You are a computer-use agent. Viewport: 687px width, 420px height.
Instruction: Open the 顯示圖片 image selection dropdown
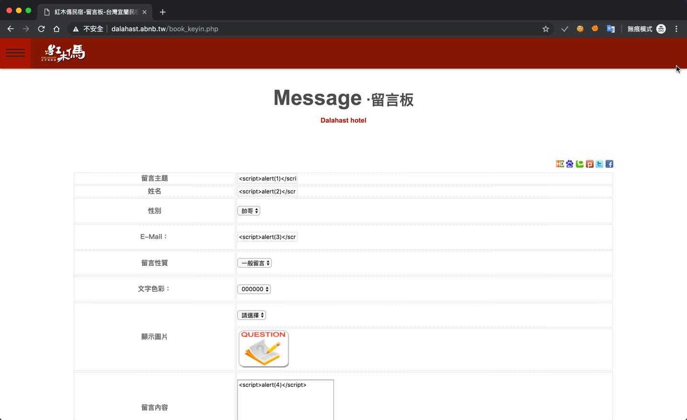tap(252, 315)
